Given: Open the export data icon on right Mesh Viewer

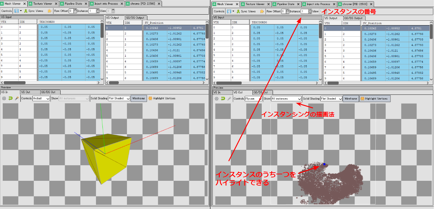Looking at the screenshot, I should (229, 11).
